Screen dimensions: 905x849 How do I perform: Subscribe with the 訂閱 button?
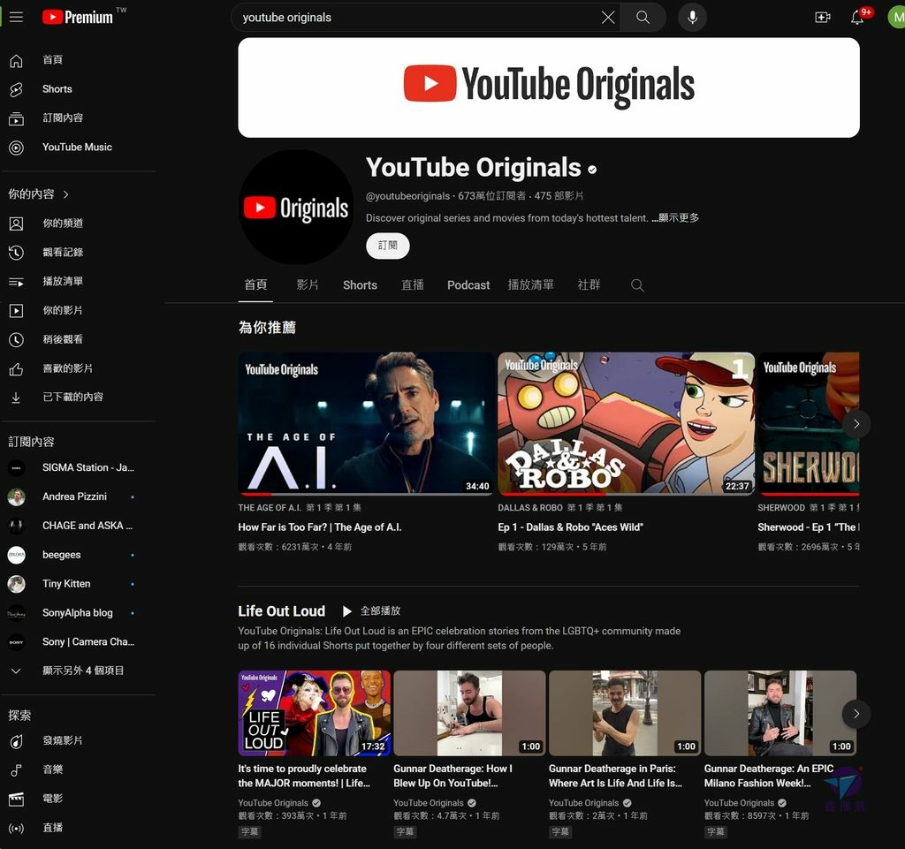point(388,246)
